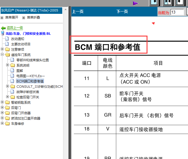The image size is (188, 159).
Task: Expand the 注意事项 tree node
Action: [x=2, y=49]
